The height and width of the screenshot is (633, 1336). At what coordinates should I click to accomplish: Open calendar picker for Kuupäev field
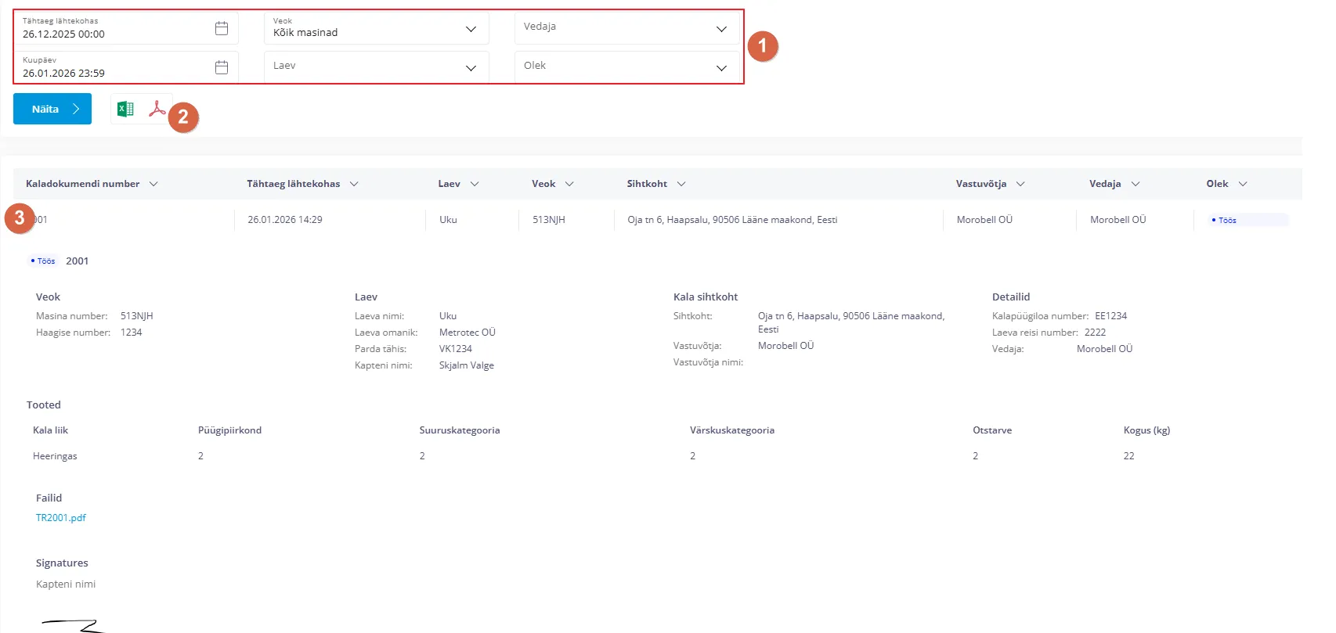[222, 67]
